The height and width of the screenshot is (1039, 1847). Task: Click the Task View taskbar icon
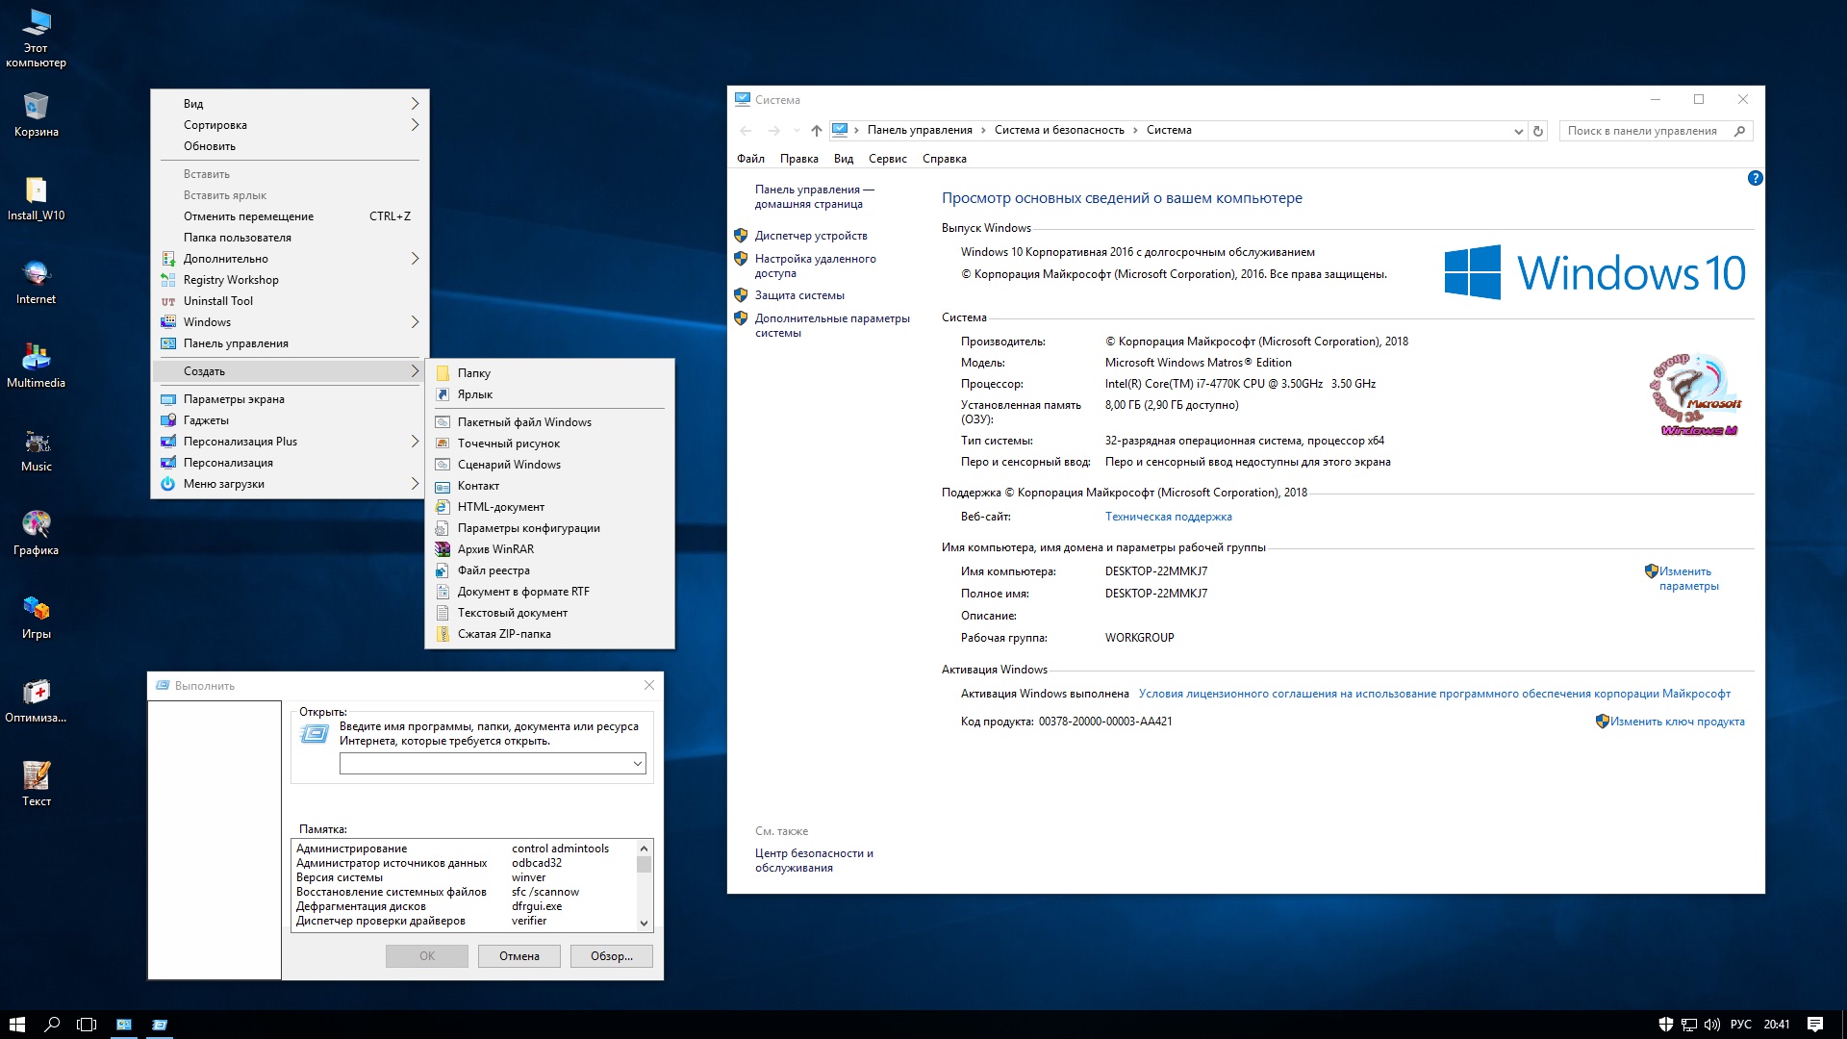[87, 1024]
